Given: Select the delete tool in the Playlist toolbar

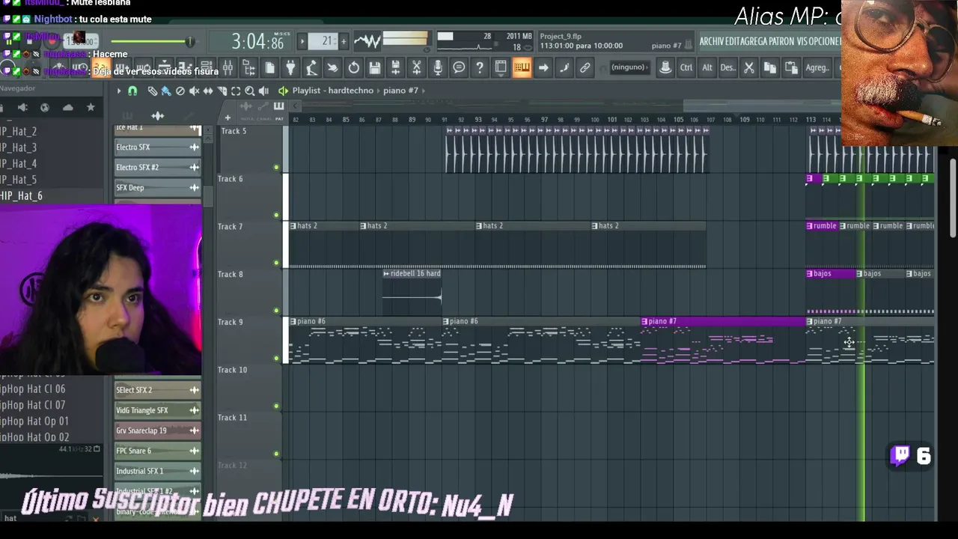Looking at the screenshot, I should point(180,91).
